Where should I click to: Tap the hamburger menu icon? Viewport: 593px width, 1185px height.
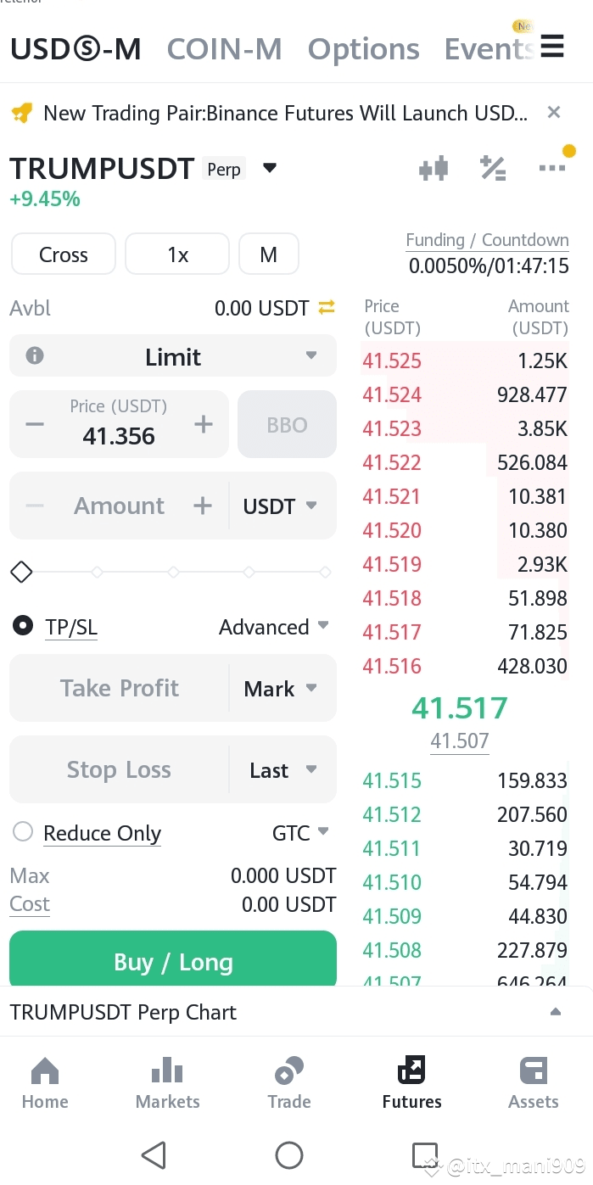click(x=552, y=46)
